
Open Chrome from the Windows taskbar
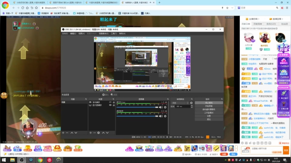[x=40, y=160]
